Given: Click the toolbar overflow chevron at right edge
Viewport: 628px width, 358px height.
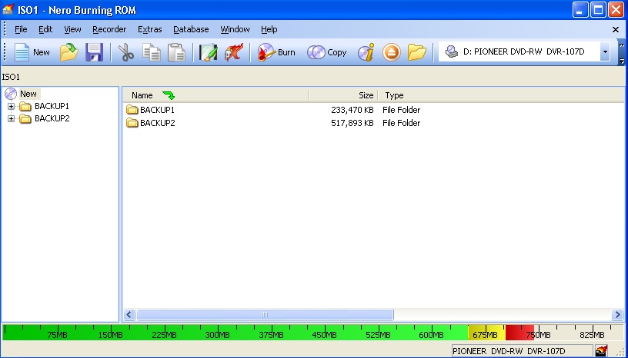Looking at the screenshot, I should [622, 45].
